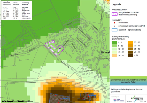Click the Kluisstraat Ommel legend subtitle

(119, 10)
